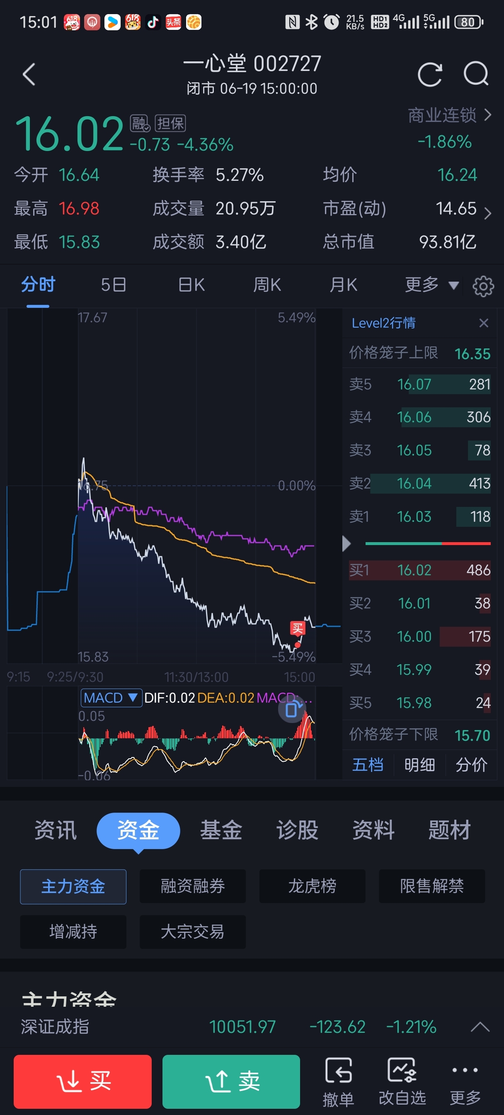The height and width of the screenshot is (1115, 504).
Task: Select the 融资融券 filter button
Action: pyautogui.click(x=192, y=886)
